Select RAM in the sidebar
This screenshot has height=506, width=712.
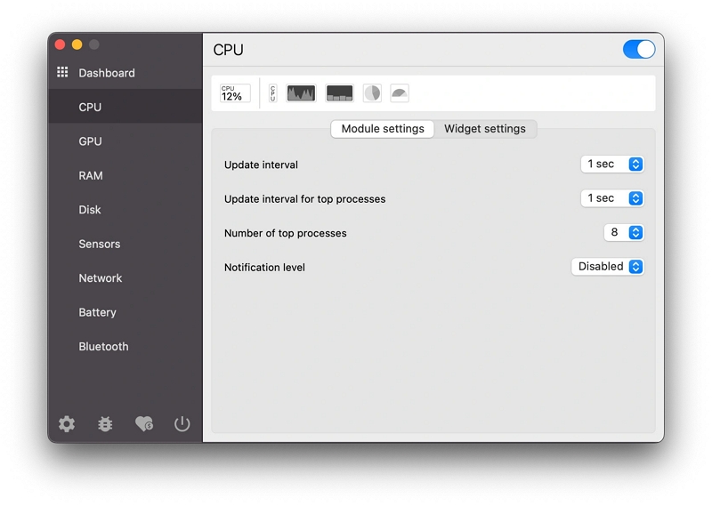[x=125, y=175]
